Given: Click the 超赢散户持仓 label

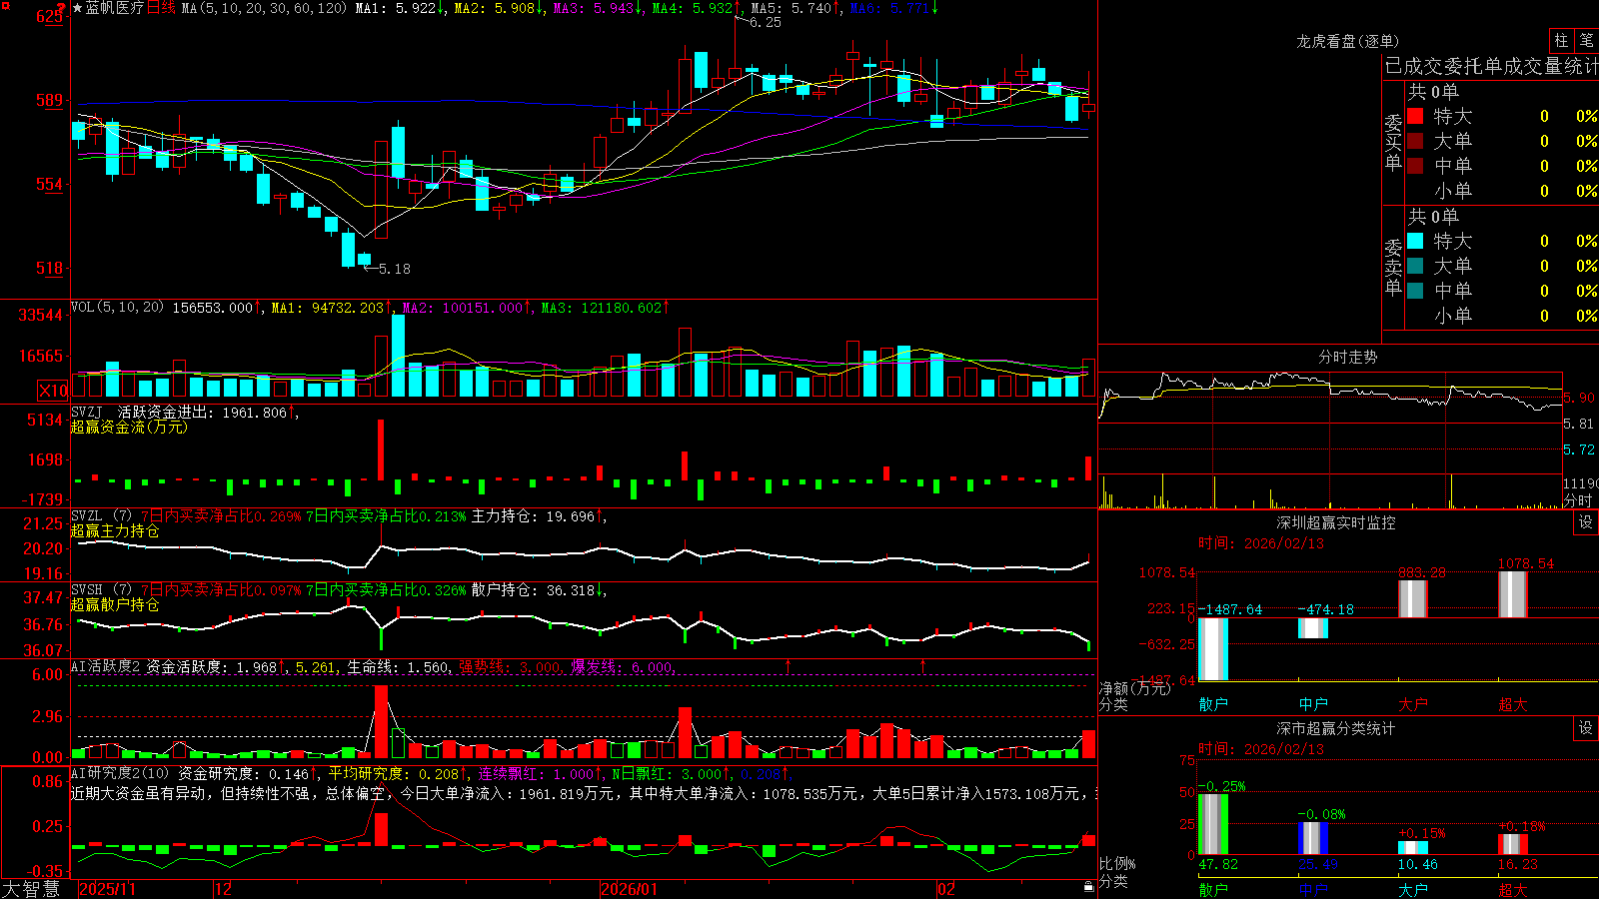Looking at the screenshot, I should click(115, 604).
